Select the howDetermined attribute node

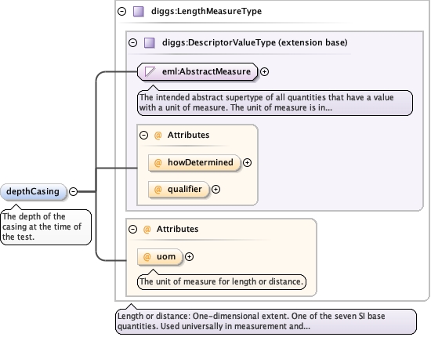click(194, 163)
